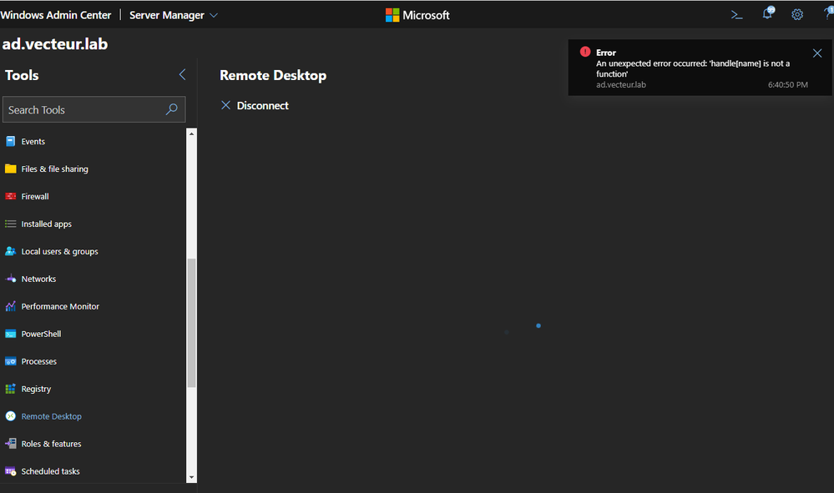Click the Scheduled tasks icon

11,471
